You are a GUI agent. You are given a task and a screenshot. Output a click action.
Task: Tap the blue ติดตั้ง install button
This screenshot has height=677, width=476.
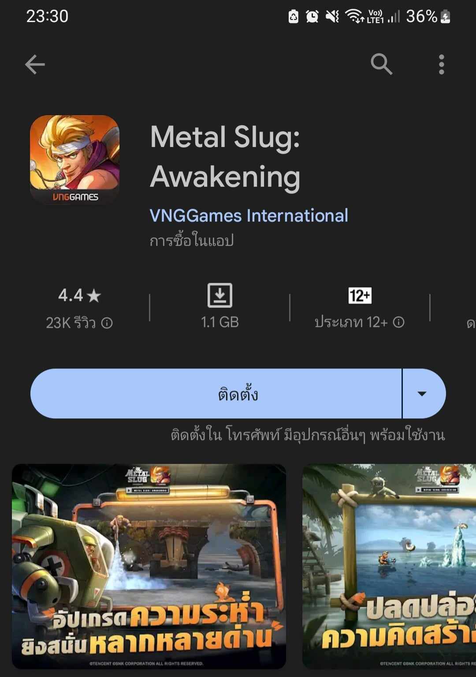(x=216, y=394)
